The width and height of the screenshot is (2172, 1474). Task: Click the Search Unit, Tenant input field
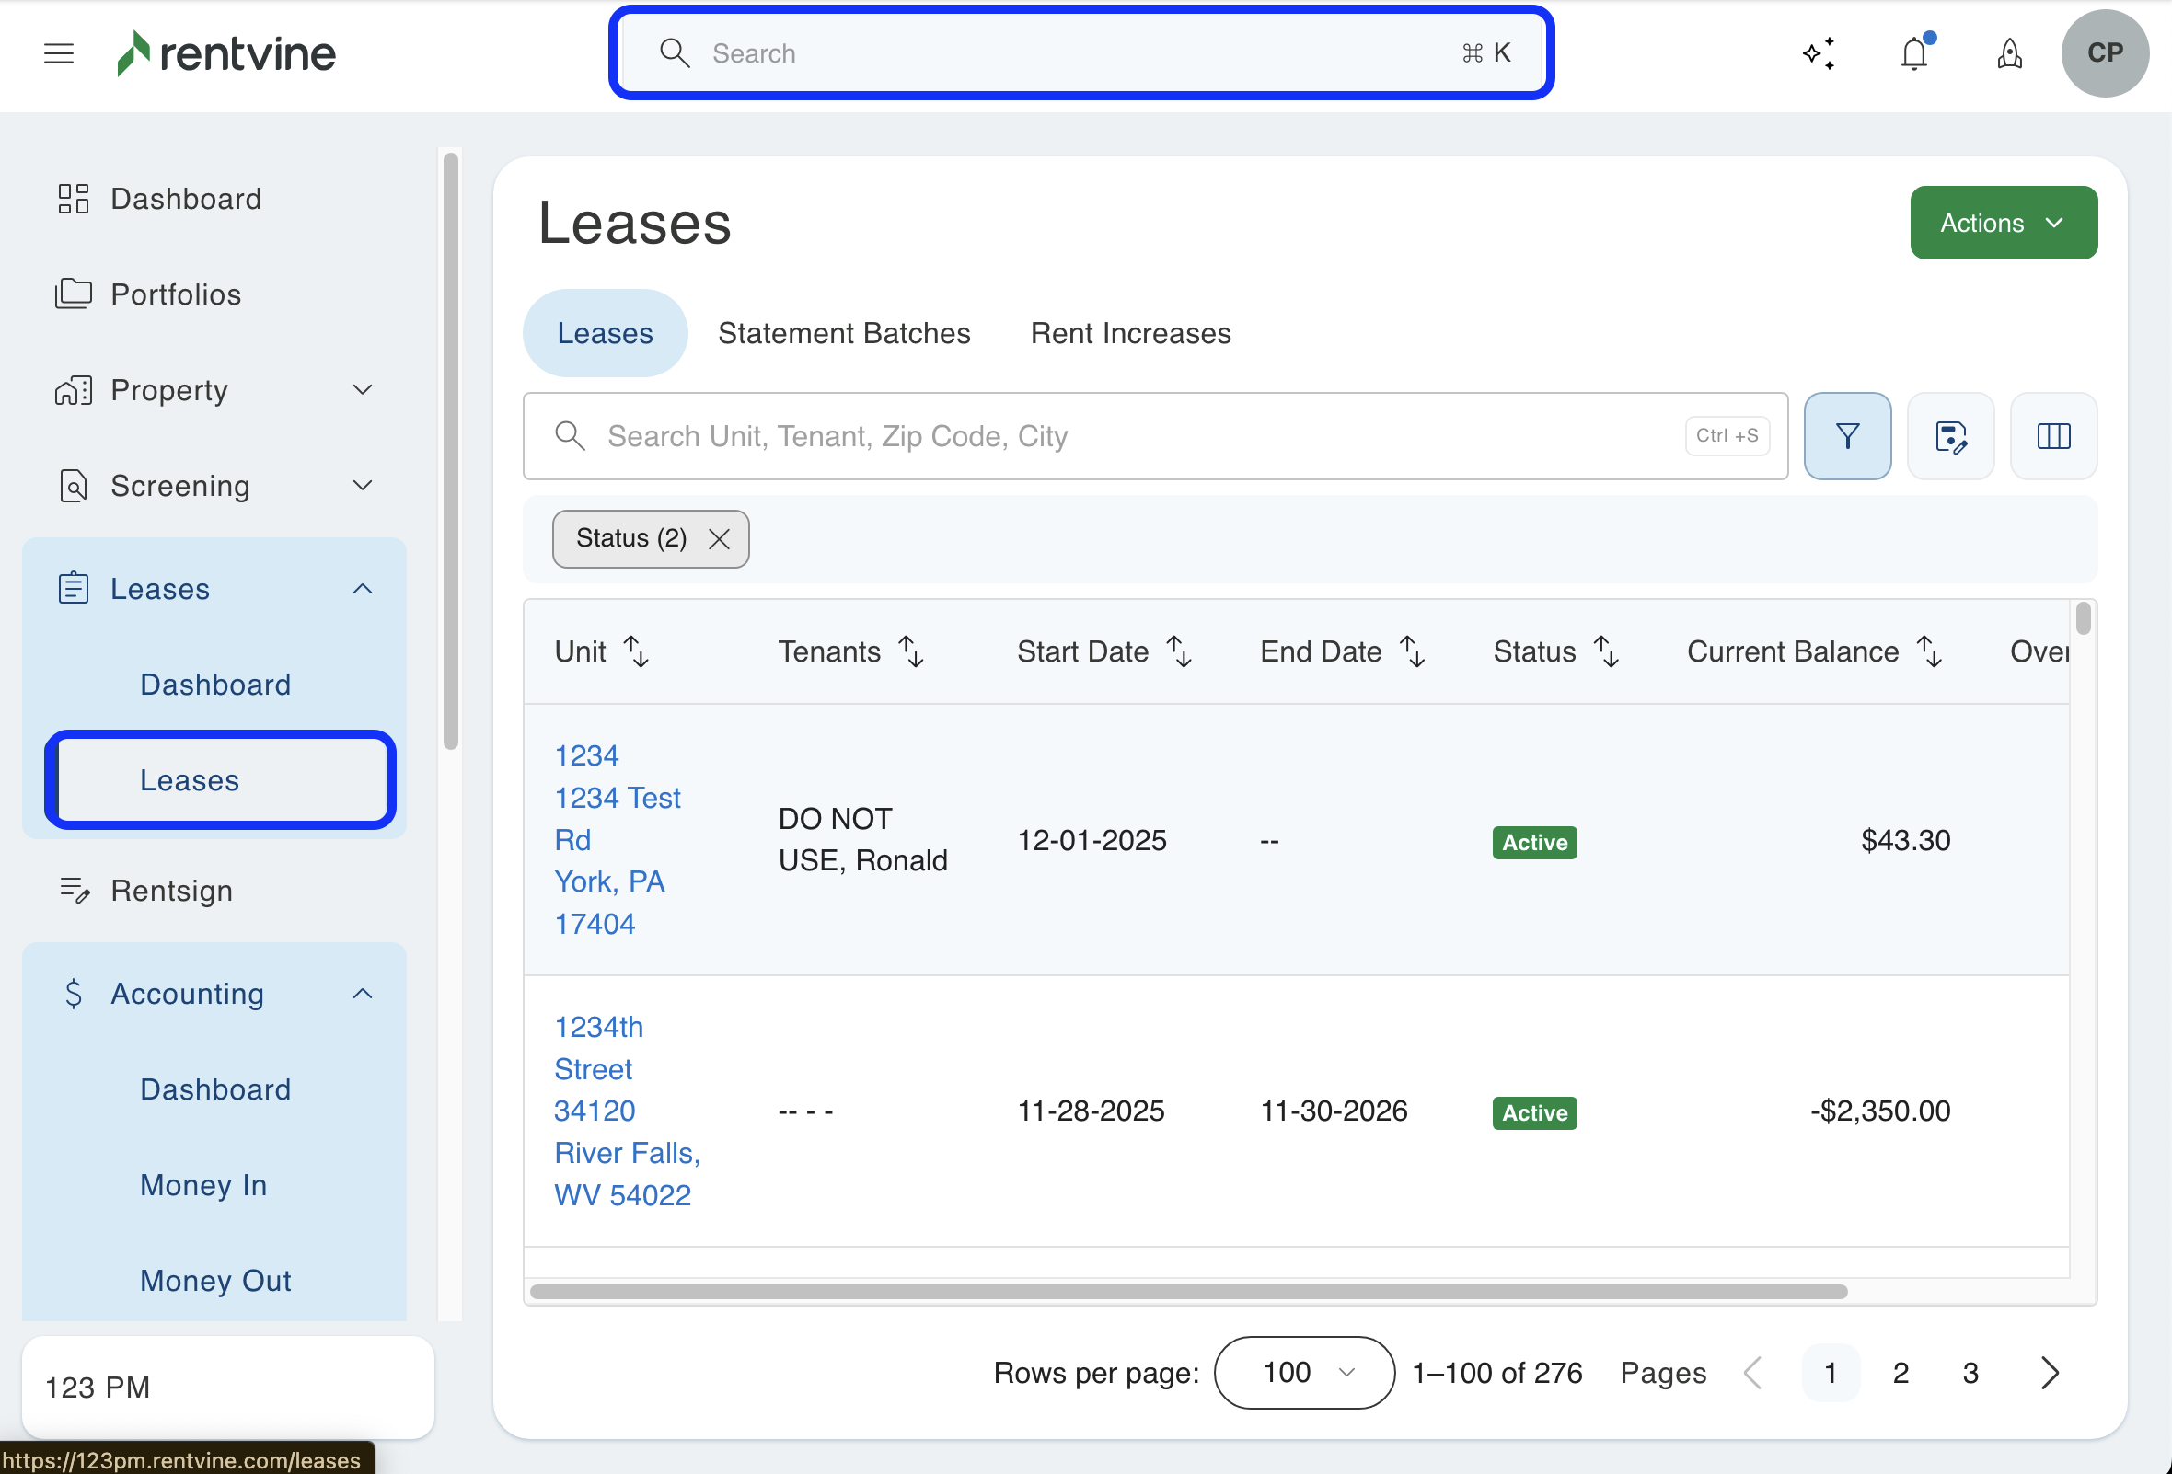[x=1122, y=436]
